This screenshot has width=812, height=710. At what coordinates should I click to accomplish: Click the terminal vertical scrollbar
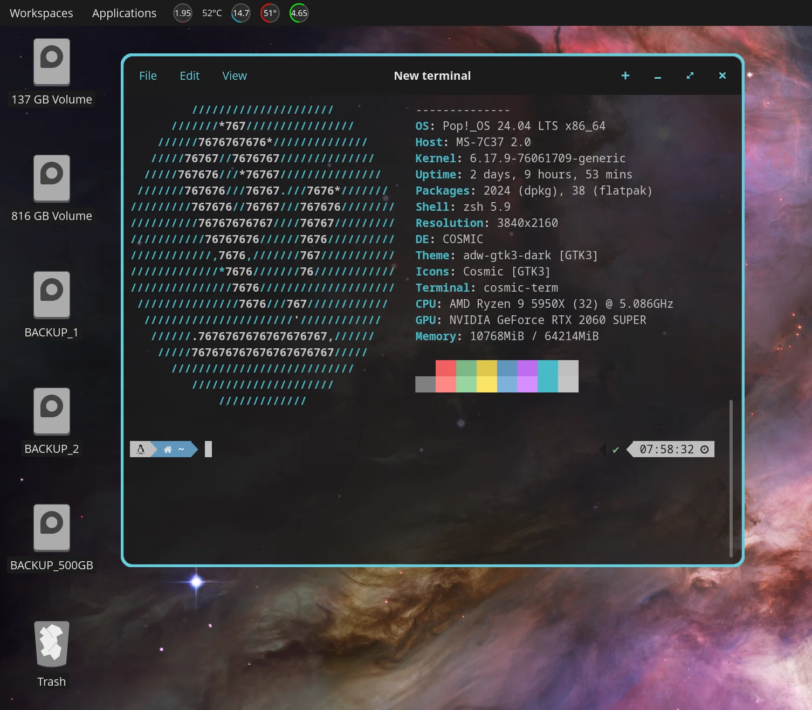pyautogui.click(x=731, y=478)
